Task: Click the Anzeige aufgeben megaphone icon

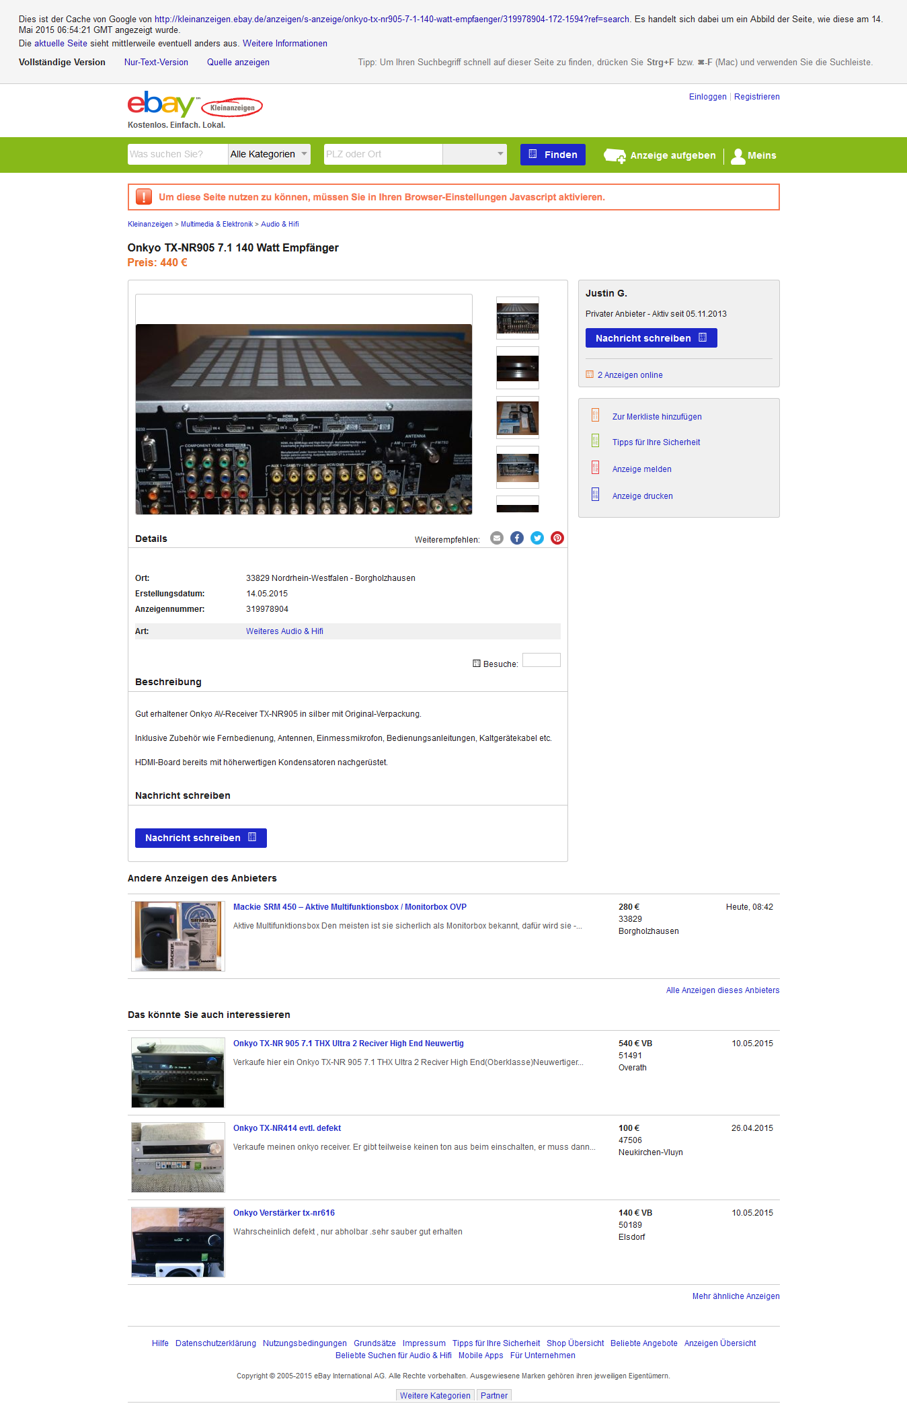Action: tap(615, 155)
